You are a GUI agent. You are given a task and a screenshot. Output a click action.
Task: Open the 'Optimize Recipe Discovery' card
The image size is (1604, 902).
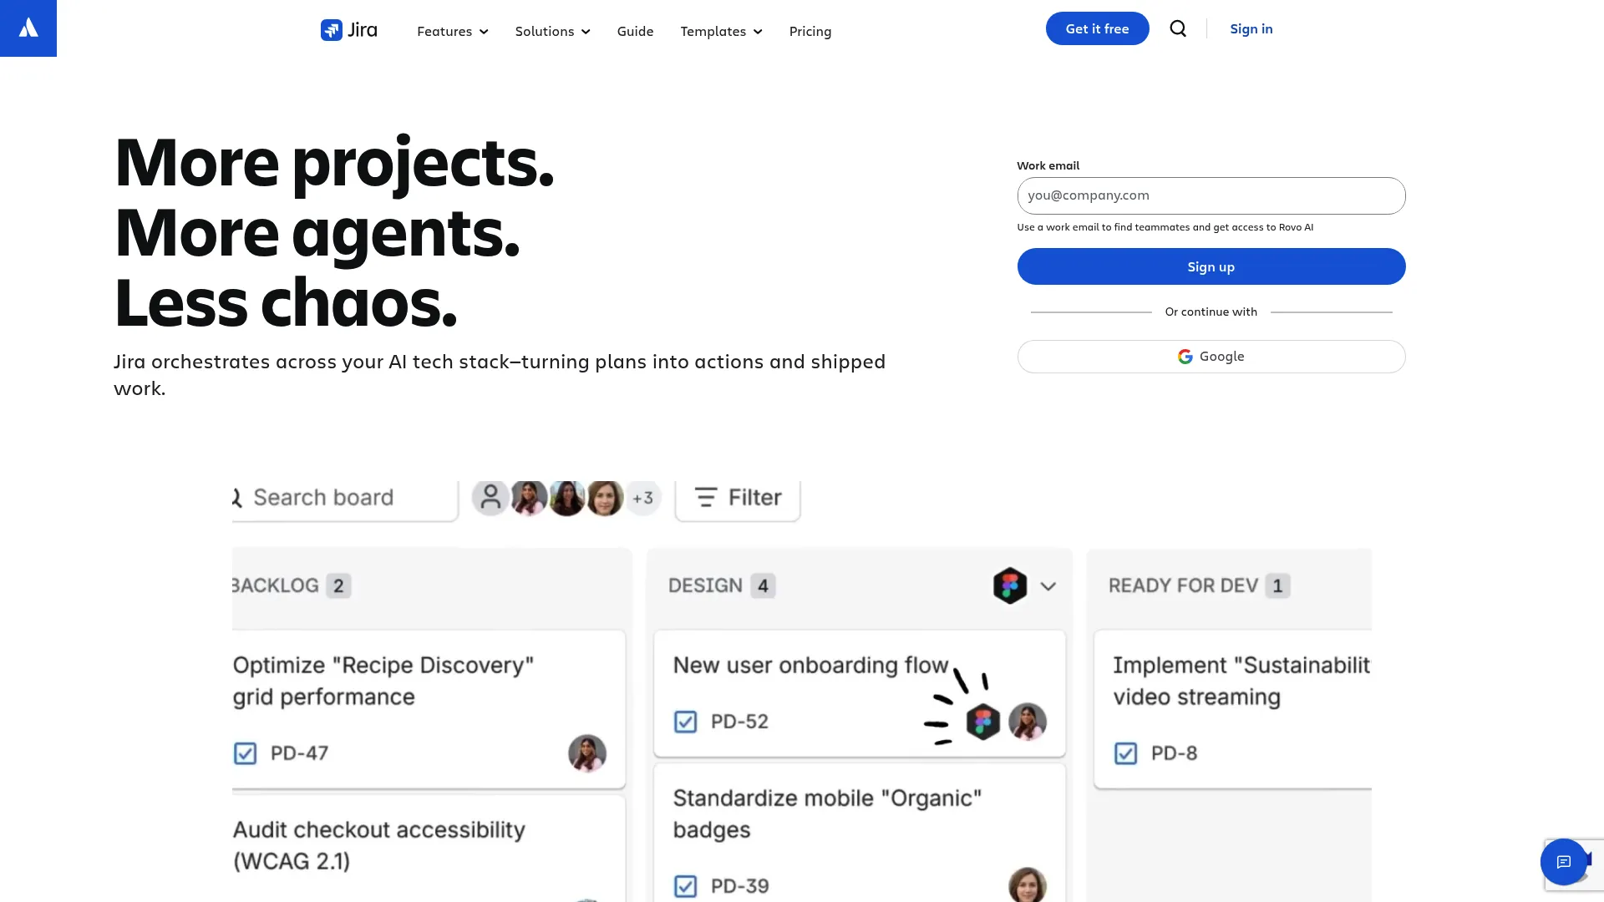pyautogui.click(x=429, y=709)
